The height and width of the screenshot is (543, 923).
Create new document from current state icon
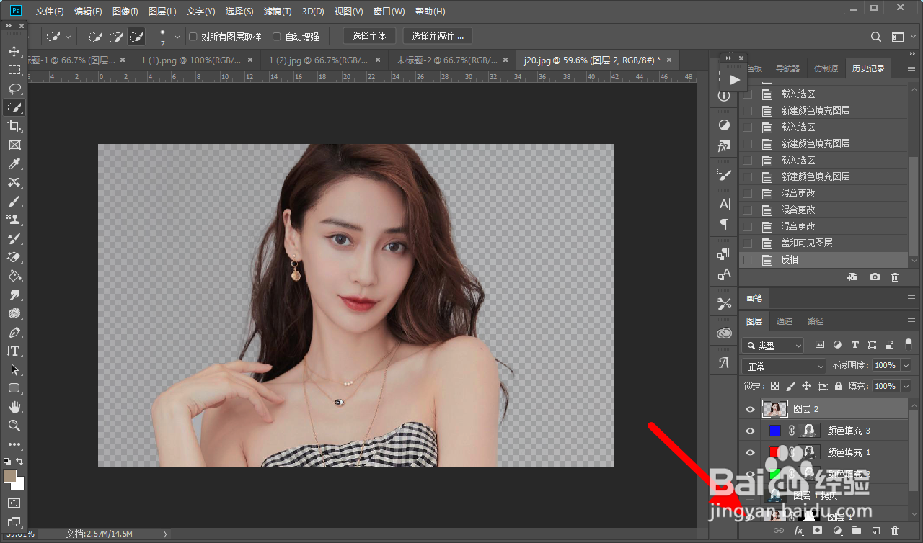[852, 277]
